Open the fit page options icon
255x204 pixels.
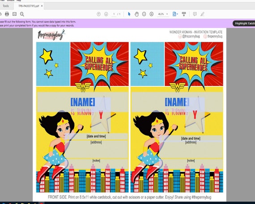[175, 14]
